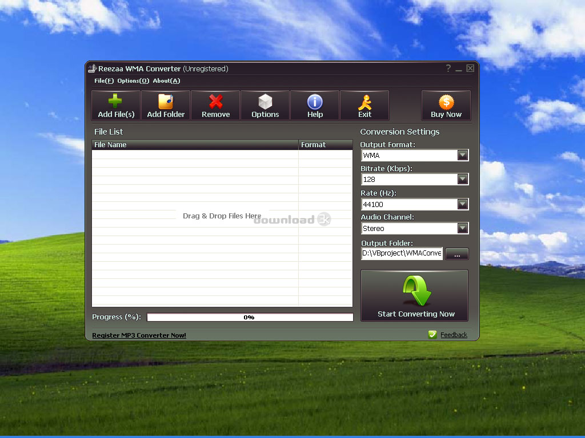The height and width of the screenshot is (438, 585).
Task: Open the Register MP3 Converter Now! link
Action: (139, 335)
